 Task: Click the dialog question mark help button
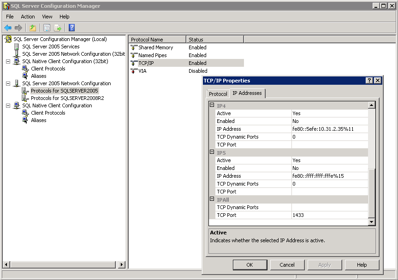(x=369, y=81)
